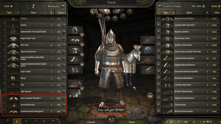Viewport: 221px width, 124px height.
Task: Toggle lock circle on Armored Bearskin row
Action: 5,105
